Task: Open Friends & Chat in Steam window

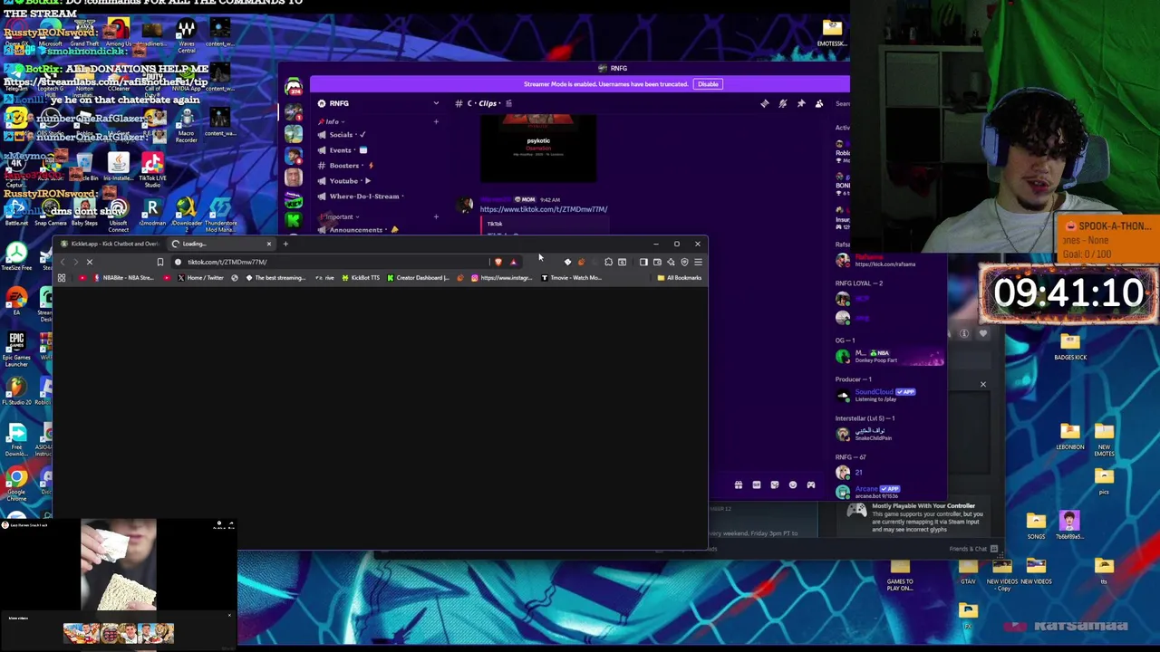Action: click(x=973, y=549)
